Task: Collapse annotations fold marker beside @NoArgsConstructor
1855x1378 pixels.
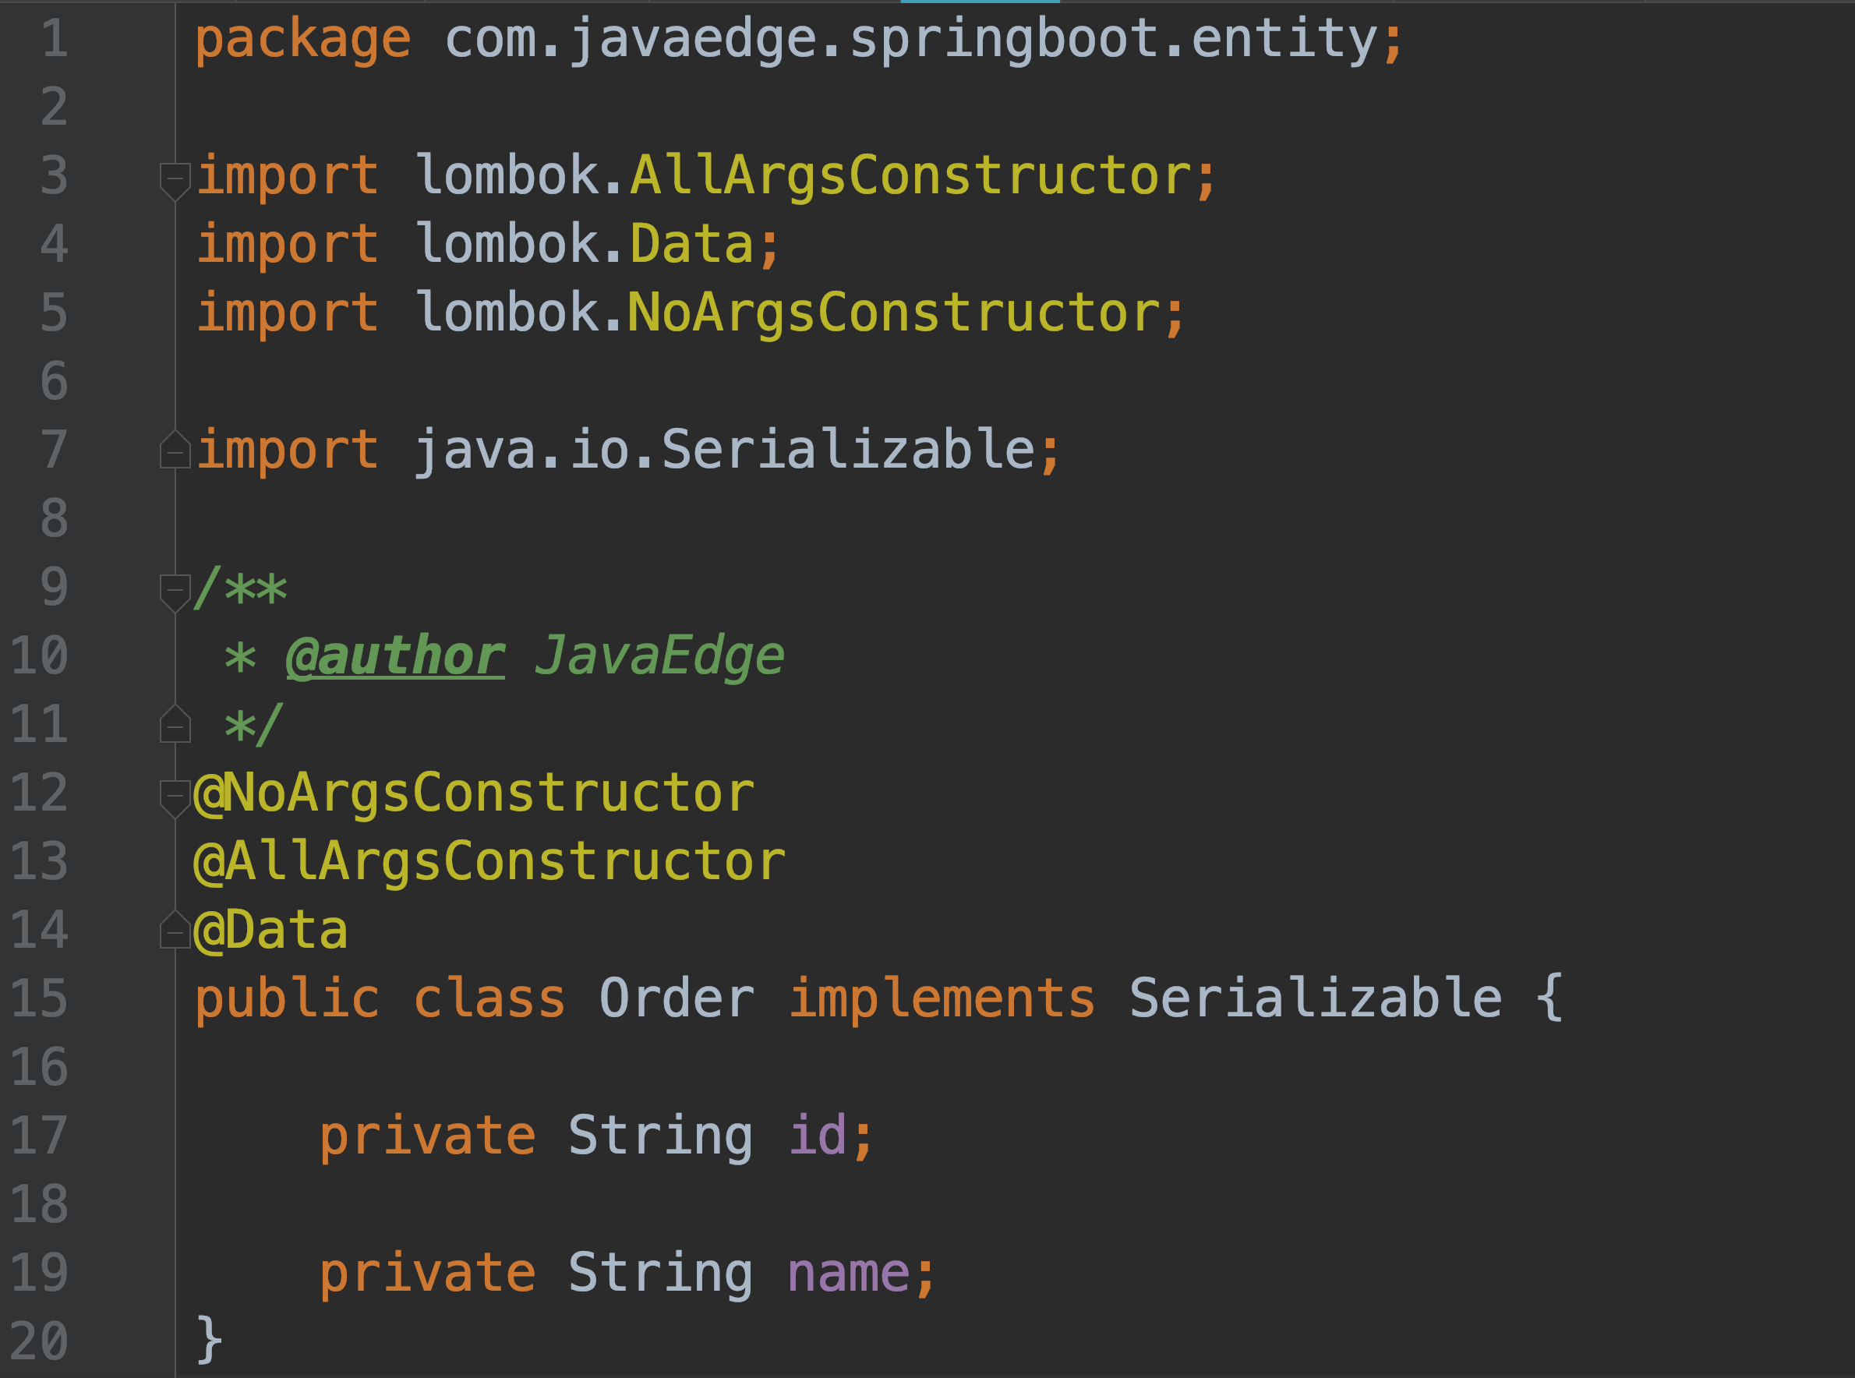Action: (175, 796)
